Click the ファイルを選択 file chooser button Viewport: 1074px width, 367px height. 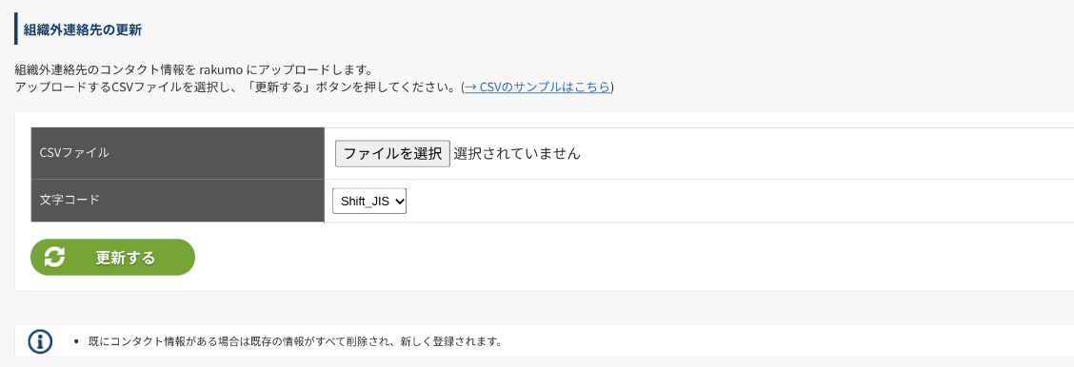391,154
